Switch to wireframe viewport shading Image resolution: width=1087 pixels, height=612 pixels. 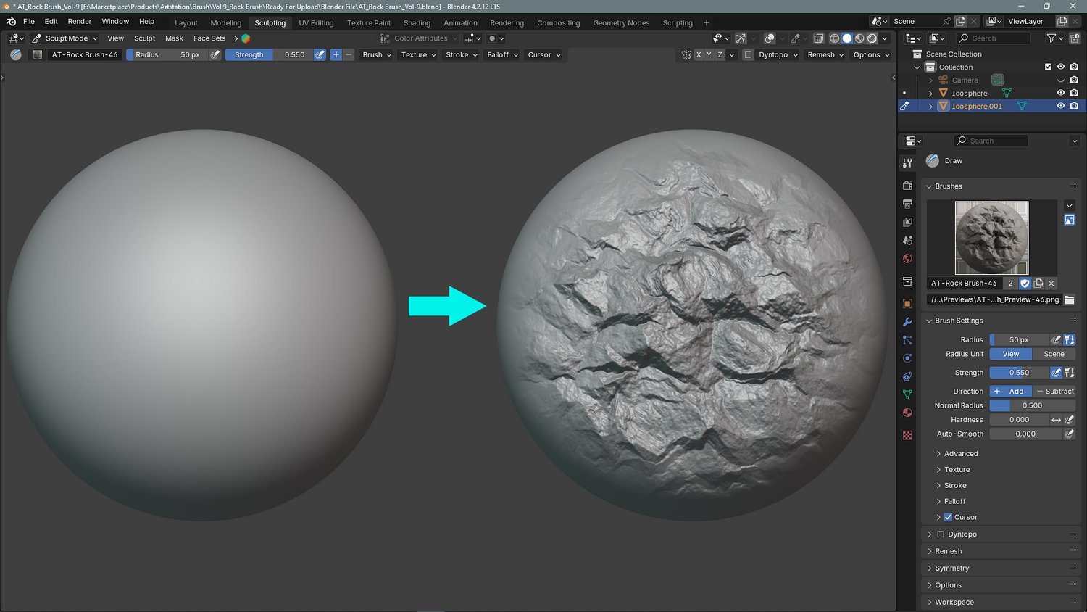834,38
